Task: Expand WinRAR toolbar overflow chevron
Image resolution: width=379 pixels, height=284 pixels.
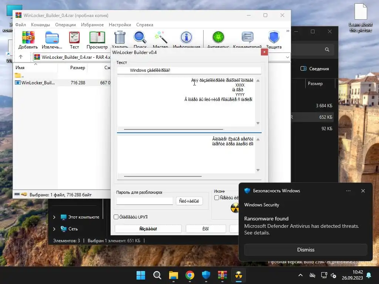Action: tap(288, 31)
